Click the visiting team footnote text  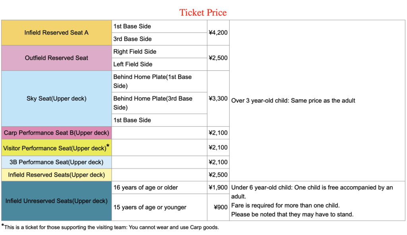(111, 227)
